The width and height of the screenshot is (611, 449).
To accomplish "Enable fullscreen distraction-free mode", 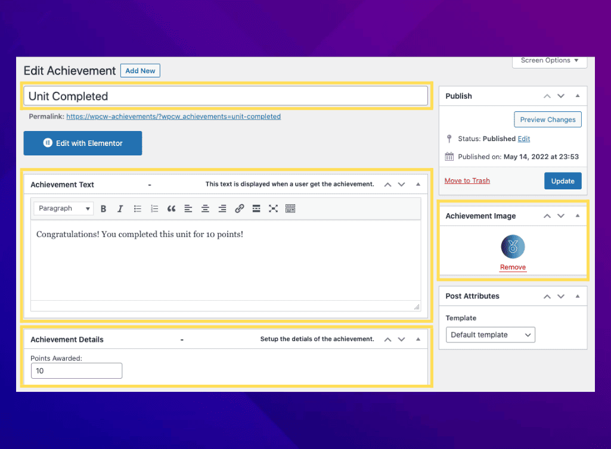I will (x=273, y=209).
